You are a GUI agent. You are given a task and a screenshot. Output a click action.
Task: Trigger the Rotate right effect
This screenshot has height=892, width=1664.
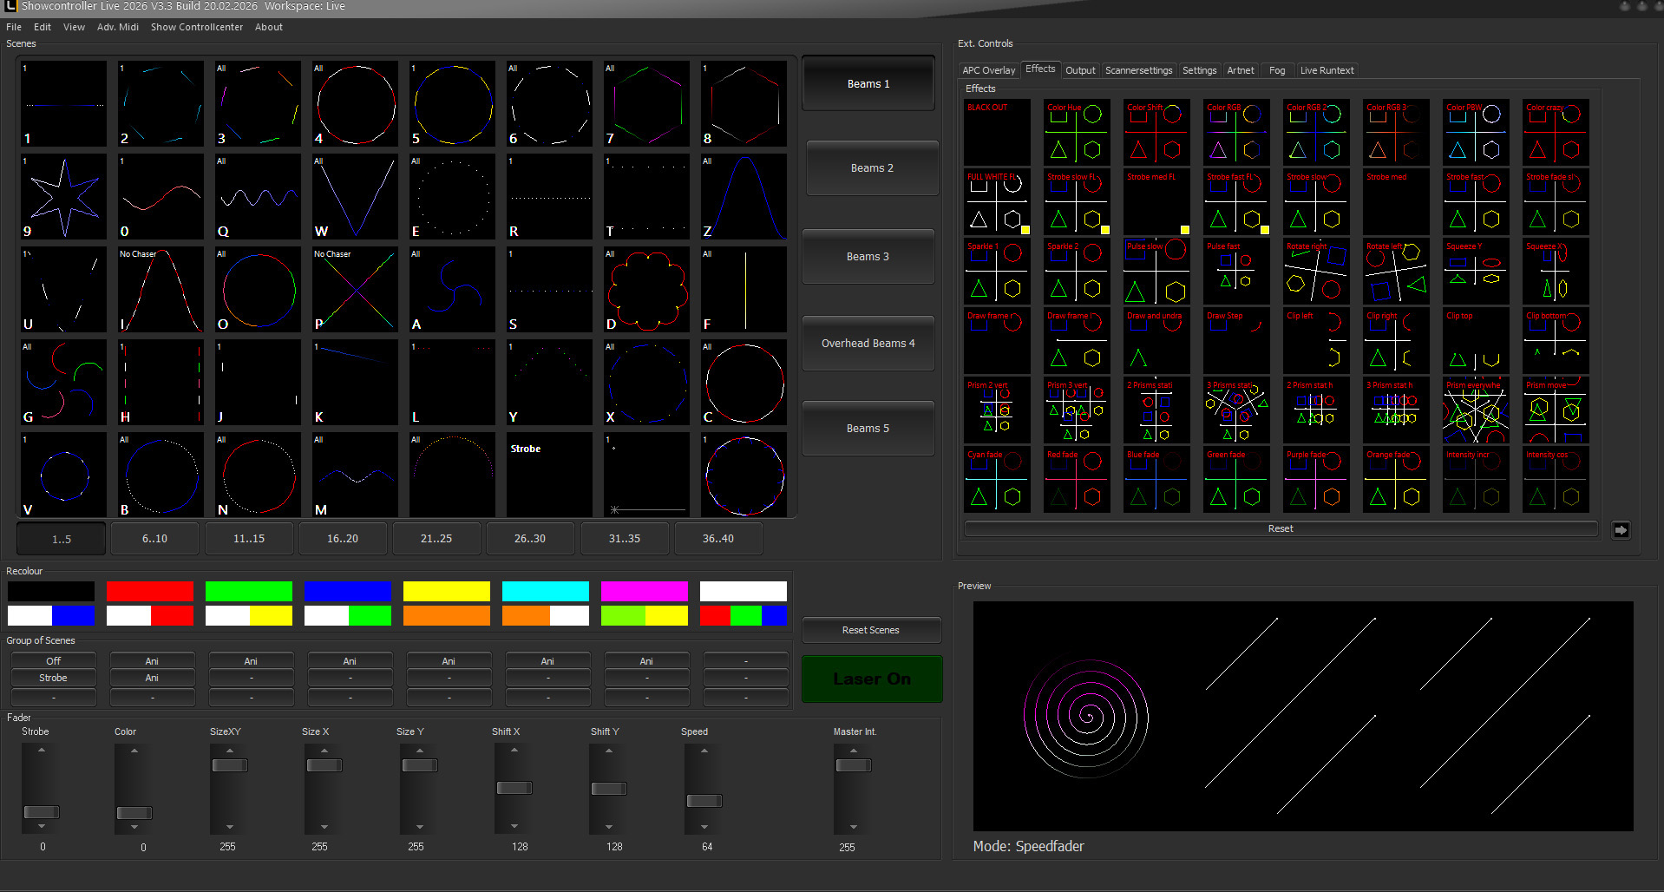click(1316, 271)
